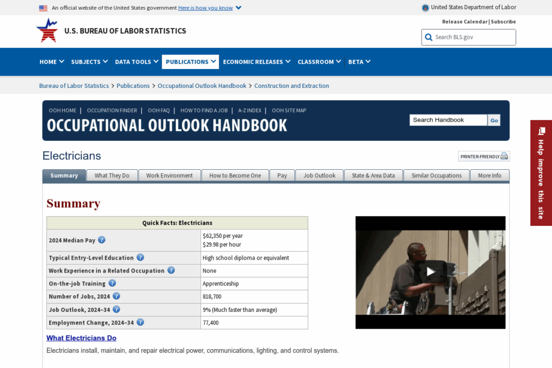Open the Number of Jobs, 2024 help icon
This screenshot has width=552, height=368.
tap(116, 296)
